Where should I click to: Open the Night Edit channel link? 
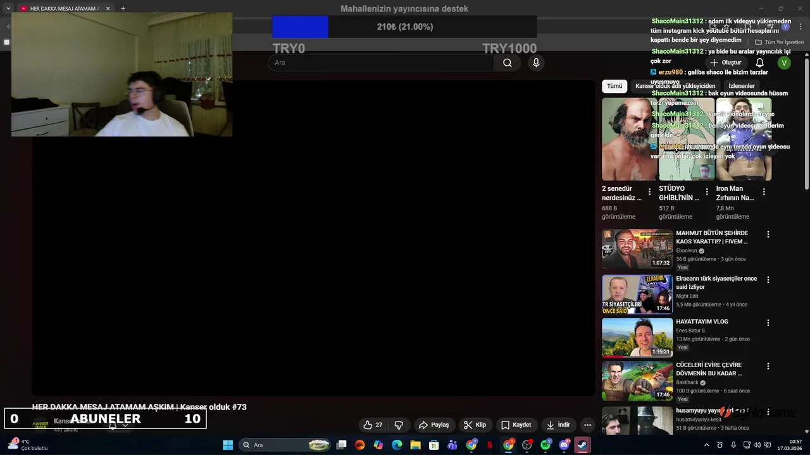687,296
